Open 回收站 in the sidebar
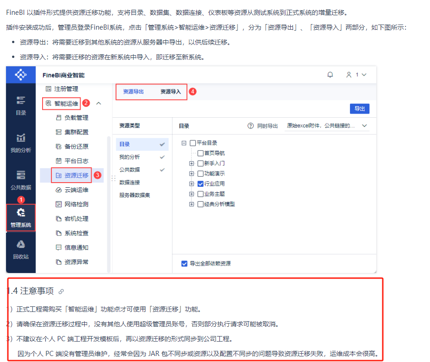Image resolution: width=430 pixels, height=362 pixels. point(21,249)
